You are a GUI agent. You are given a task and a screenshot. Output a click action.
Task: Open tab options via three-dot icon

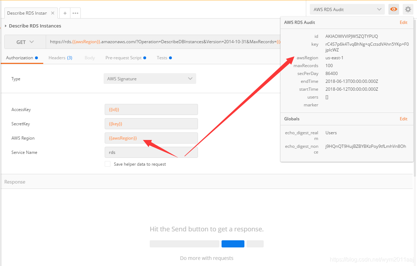[x=75, y=13]
